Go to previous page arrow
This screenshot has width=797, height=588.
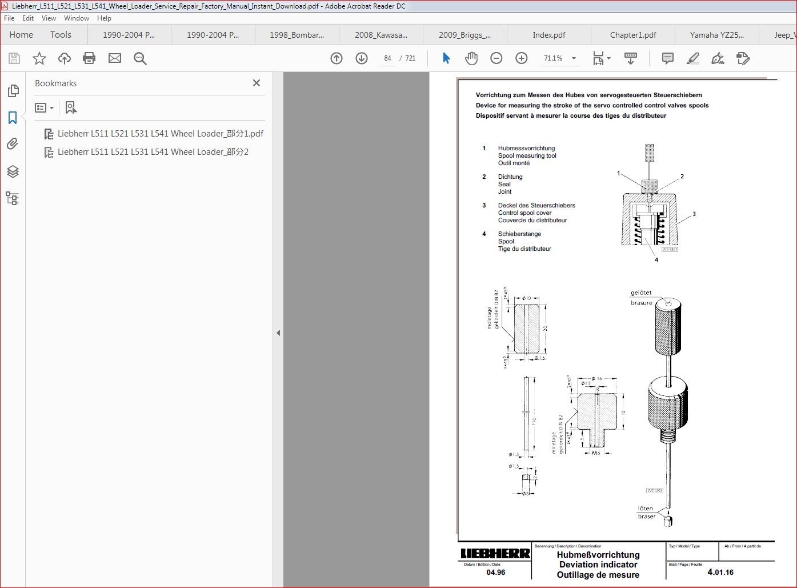click(337, 58)
